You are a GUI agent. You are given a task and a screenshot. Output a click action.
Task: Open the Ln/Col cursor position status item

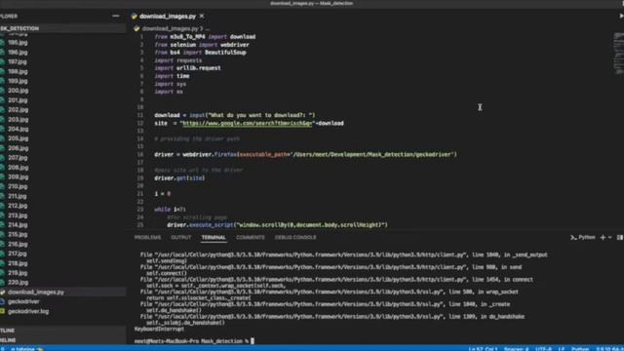[x=483, y=349]
